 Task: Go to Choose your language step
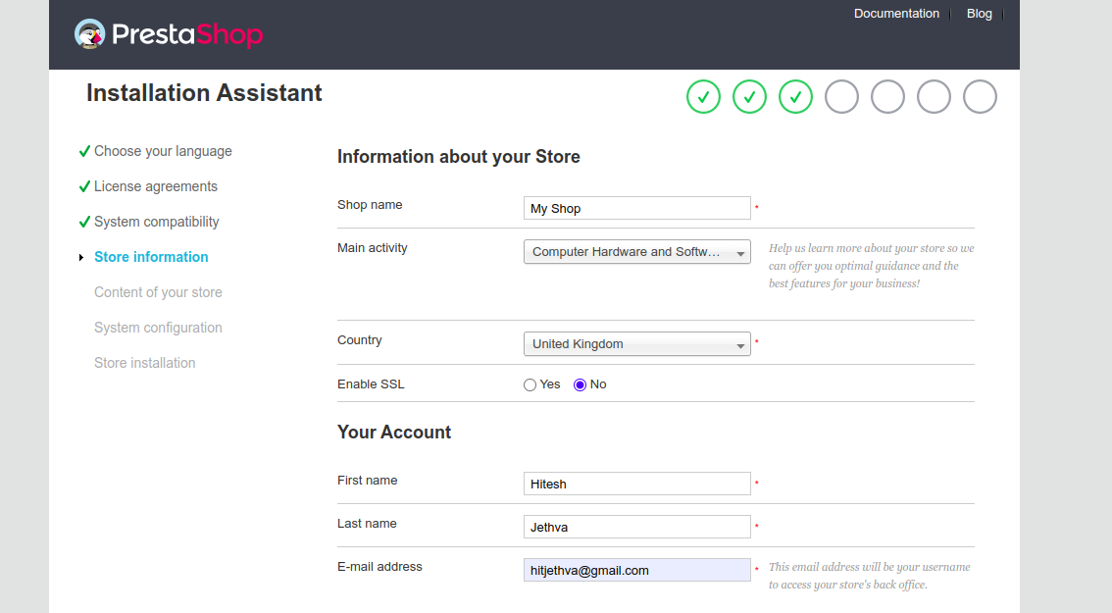(x=163, y=151)
